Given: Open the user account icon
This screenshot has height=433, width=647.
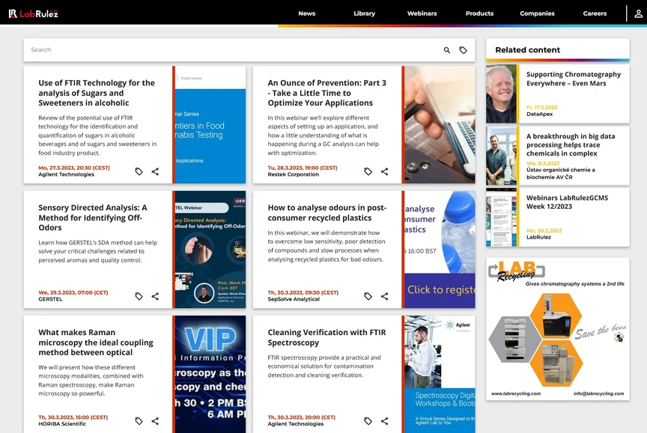Looking at the screenshot, I should pos(638,13).
